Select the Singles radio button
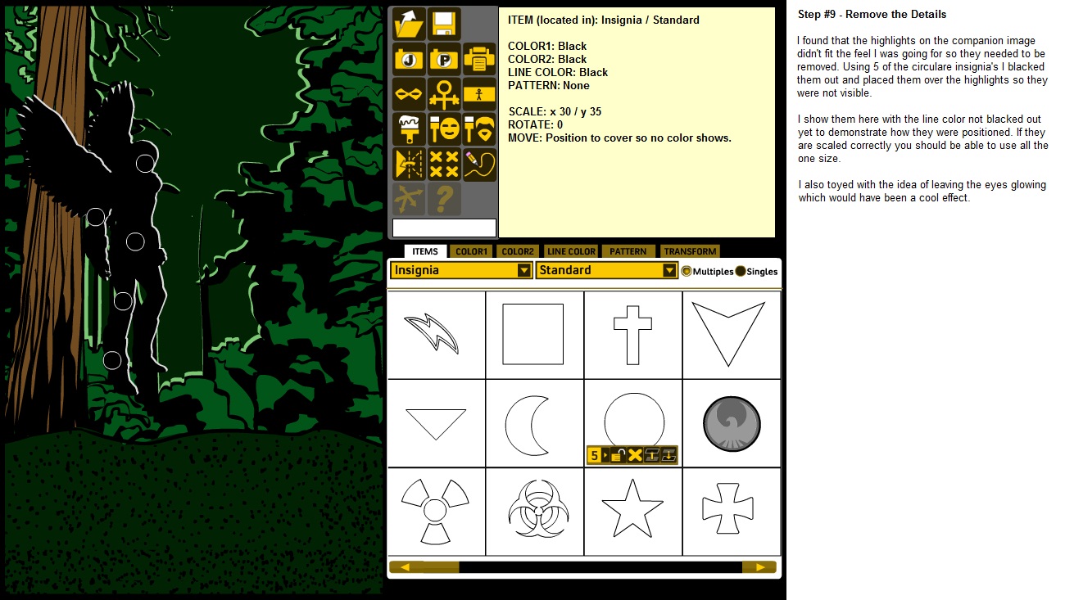1065x600 pixels. pyautogui.click(x=741, y=271)
